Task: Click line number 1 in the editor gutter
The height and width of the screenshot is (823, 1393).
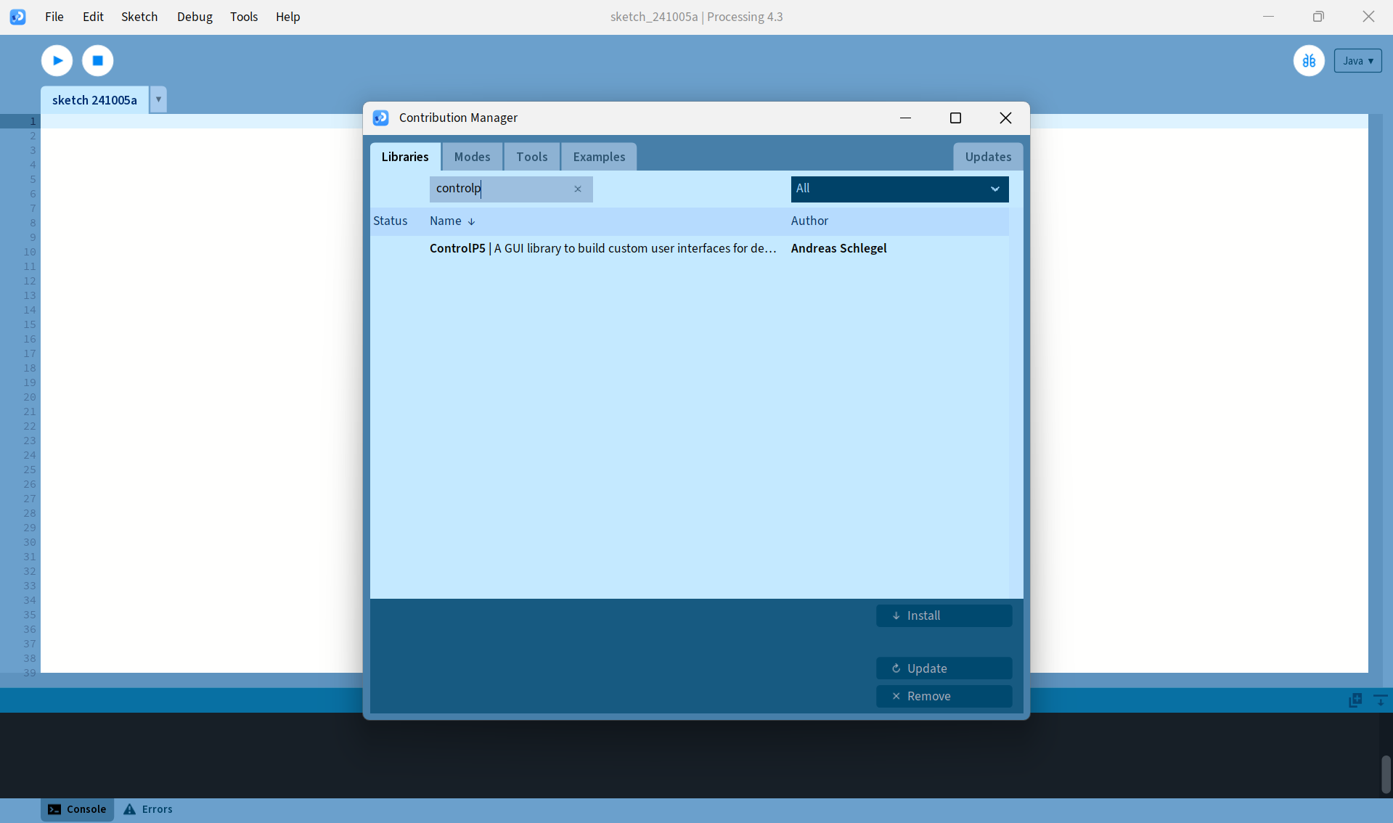Action: [33, 121]
